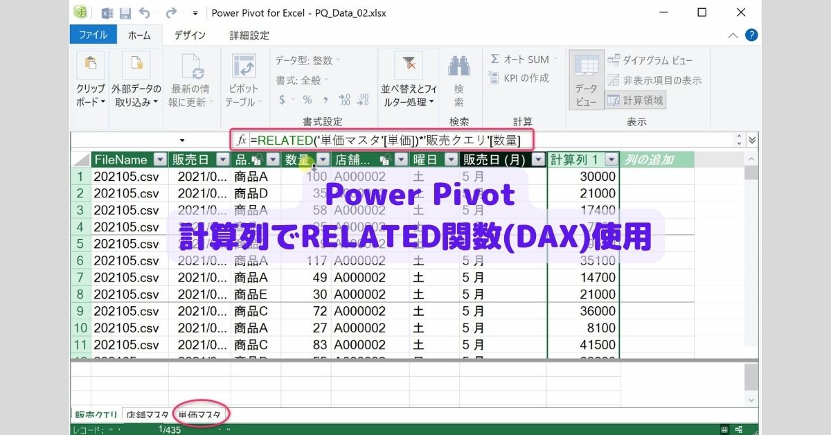Switch to the 詳細設定 ribbon tab
831x435 pixels.
coord(249,35)
